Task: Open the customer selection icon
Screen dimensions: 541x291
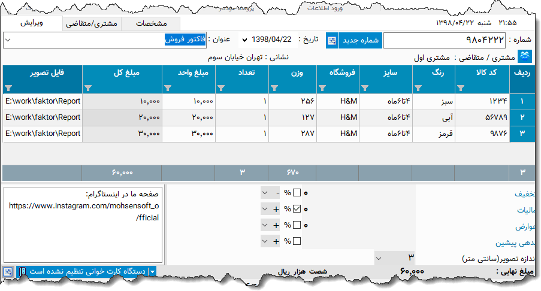Action: 525,56
